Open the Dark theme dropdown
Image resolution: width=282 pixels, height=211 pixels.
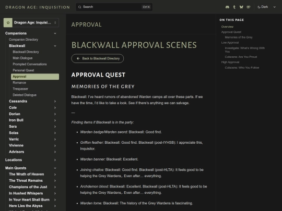coord(266,7)
